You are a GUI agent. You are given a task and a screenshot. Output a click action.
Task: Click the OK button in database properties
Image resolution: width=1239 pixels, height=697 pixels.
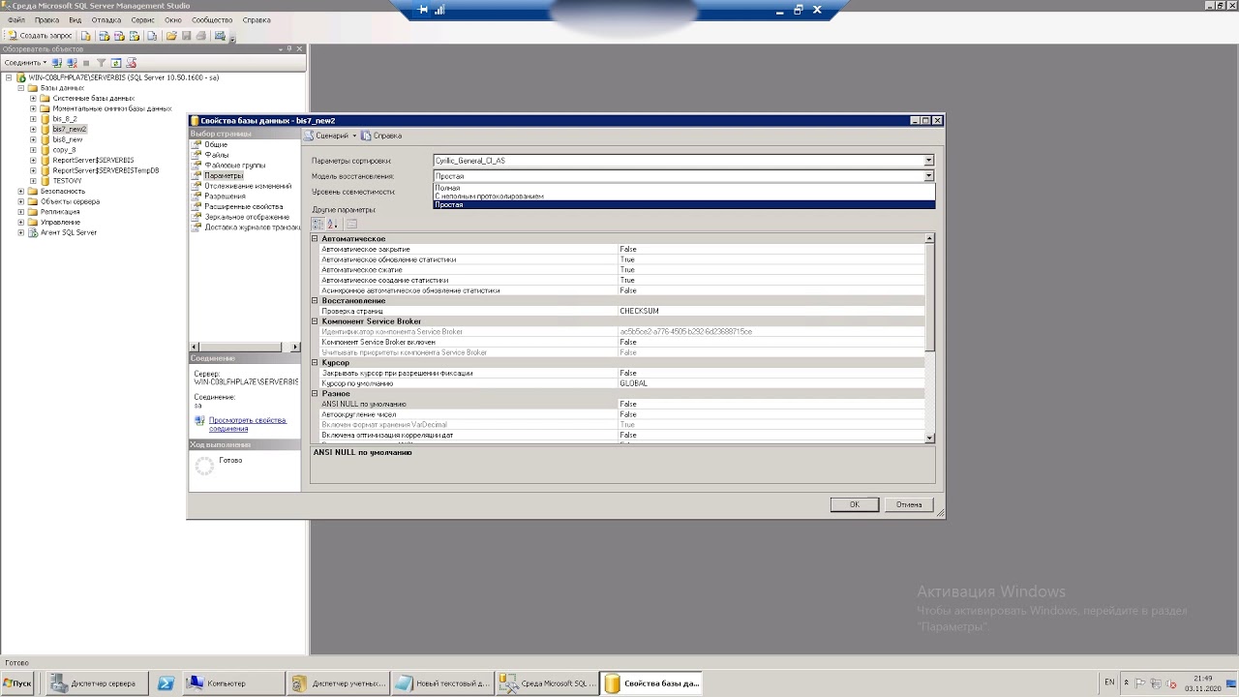tap(855, 504)
